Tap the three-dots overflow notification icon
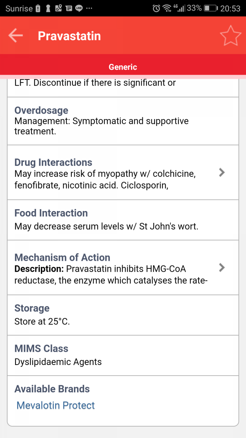 (x=89, y=9)
